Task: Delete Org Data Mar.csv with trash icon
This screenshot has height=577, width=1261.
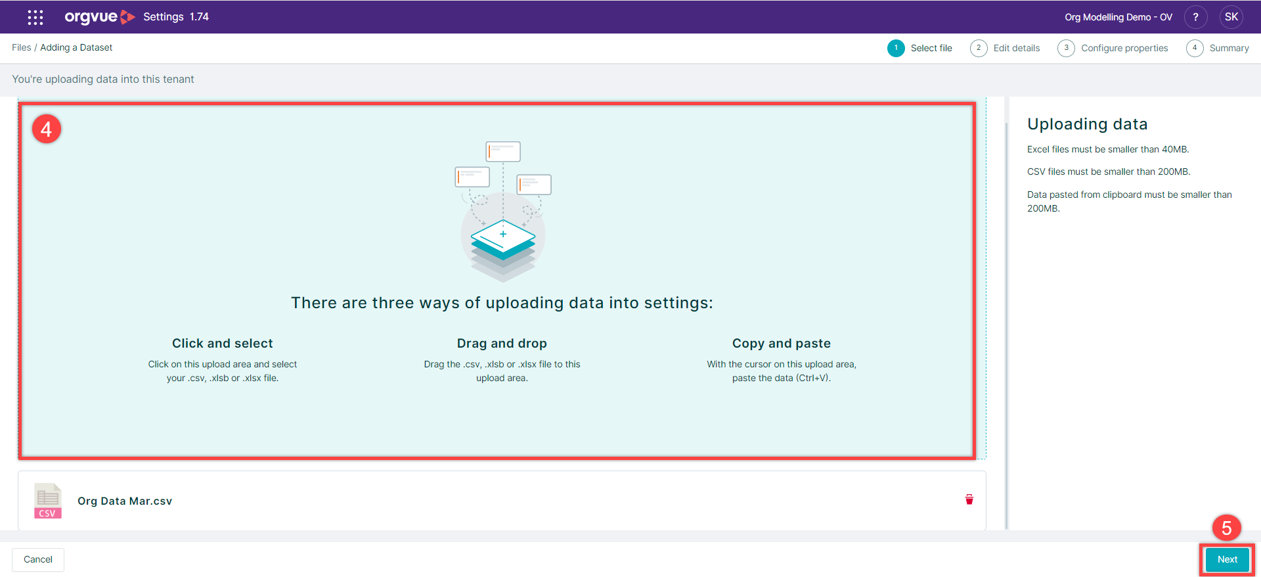Action: click(x=969, y=499)
